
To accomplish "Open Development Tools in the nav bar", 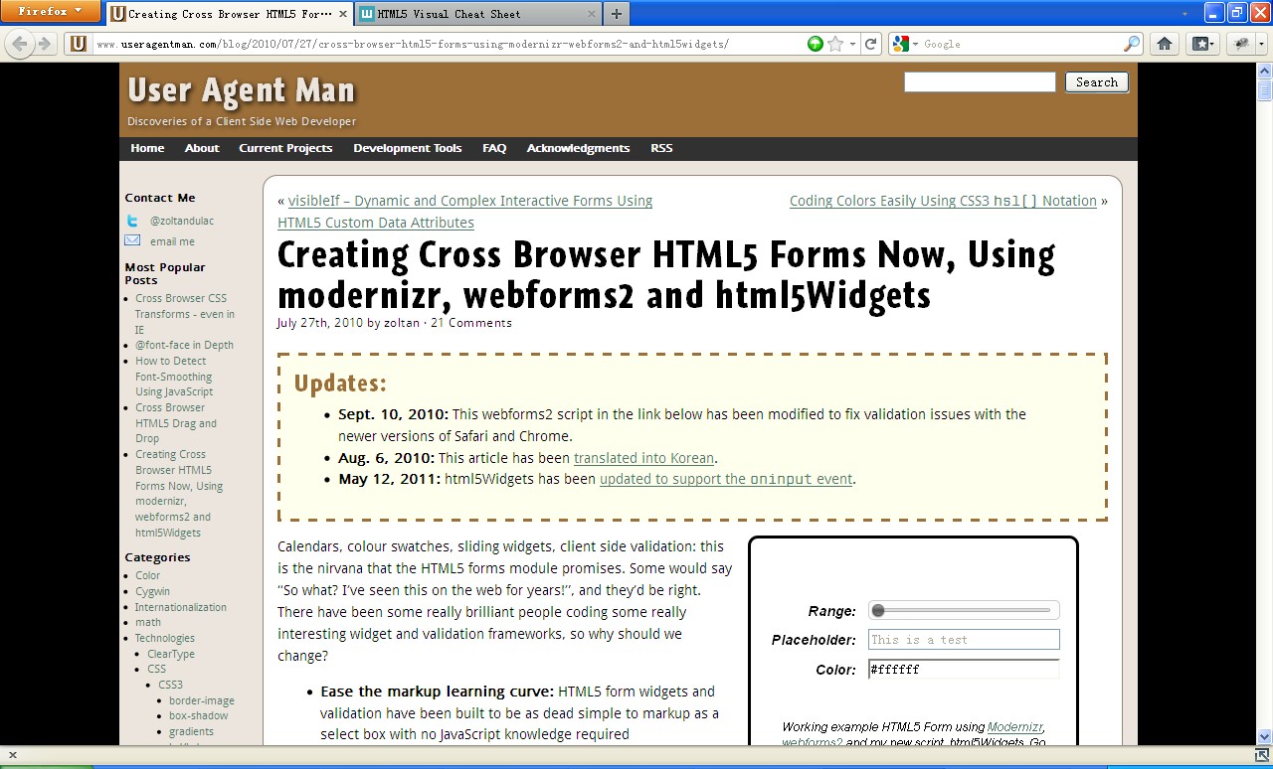I will point(408,148).
